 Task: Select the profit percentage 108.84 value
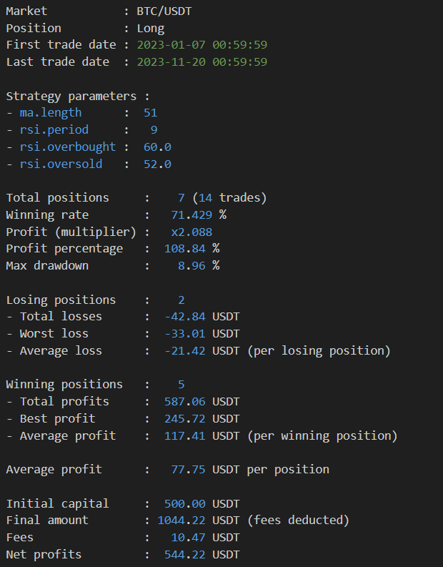(x=184, y=249)
